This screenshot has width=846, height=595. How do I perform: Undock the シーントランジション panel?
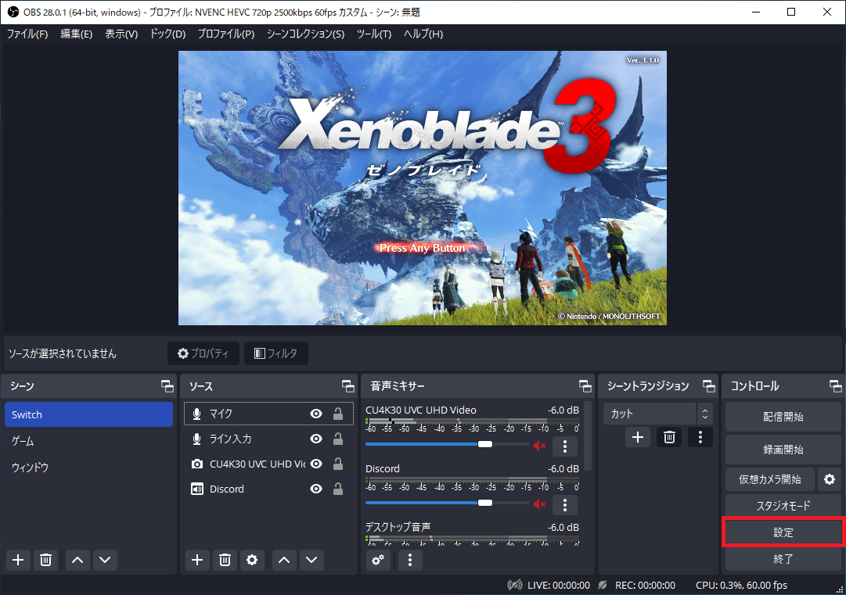tap(708, 386)
